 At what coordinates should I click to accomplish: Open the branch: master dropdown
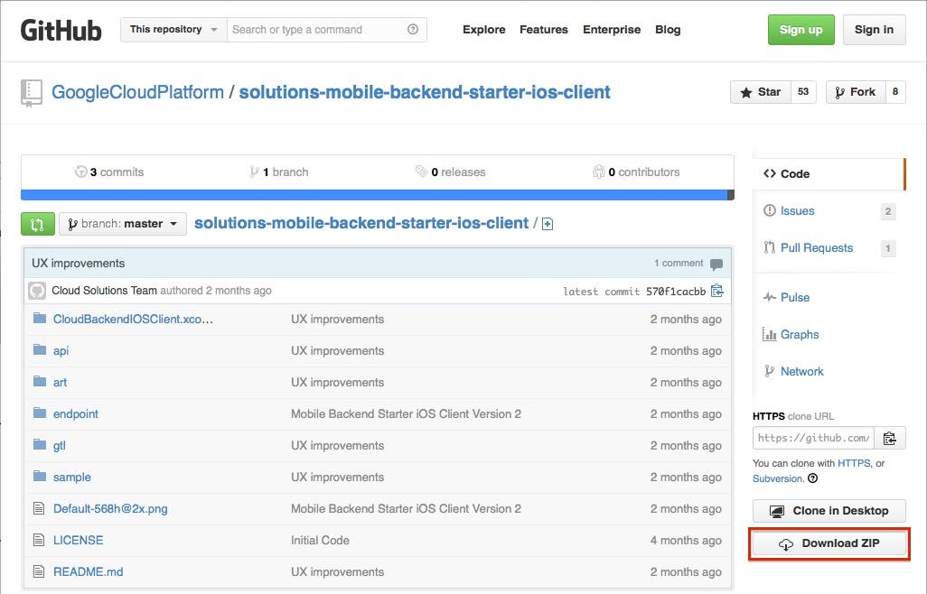tap(123, 224)
